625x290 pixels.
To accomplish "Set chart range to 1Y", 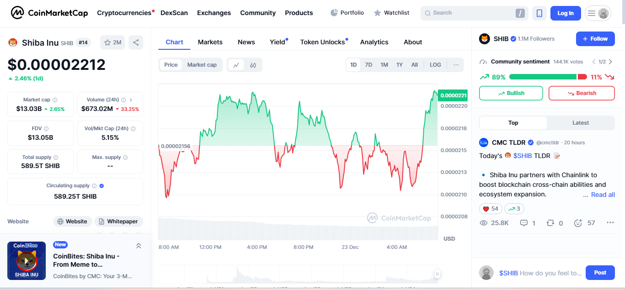I will [x=399, y=65].
